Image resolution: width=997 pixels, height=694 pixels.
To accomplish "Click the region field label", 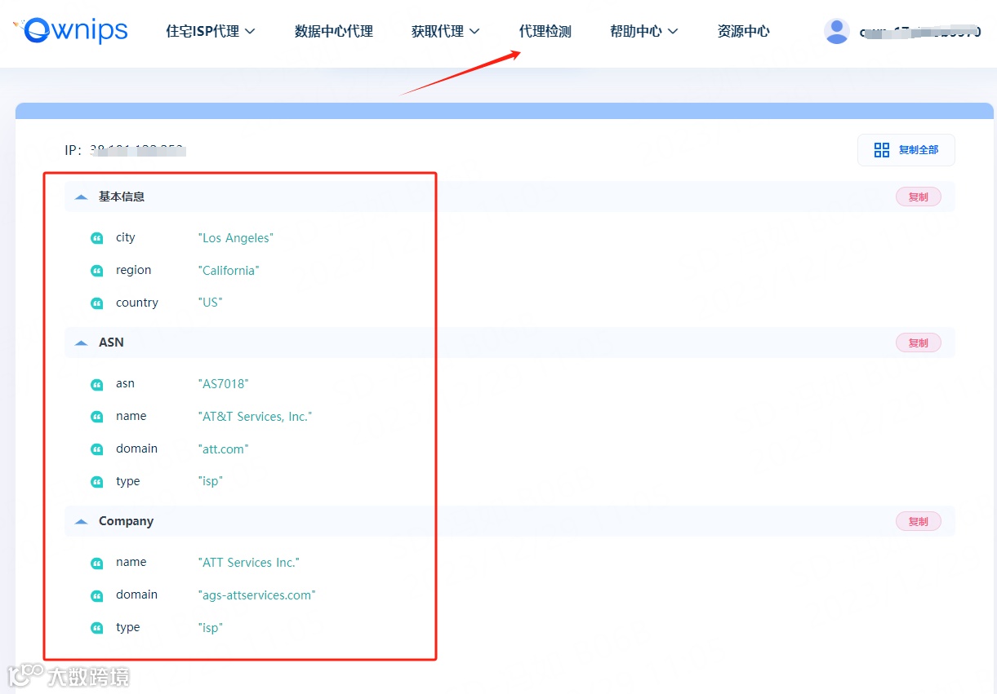I will pos(133,270).
